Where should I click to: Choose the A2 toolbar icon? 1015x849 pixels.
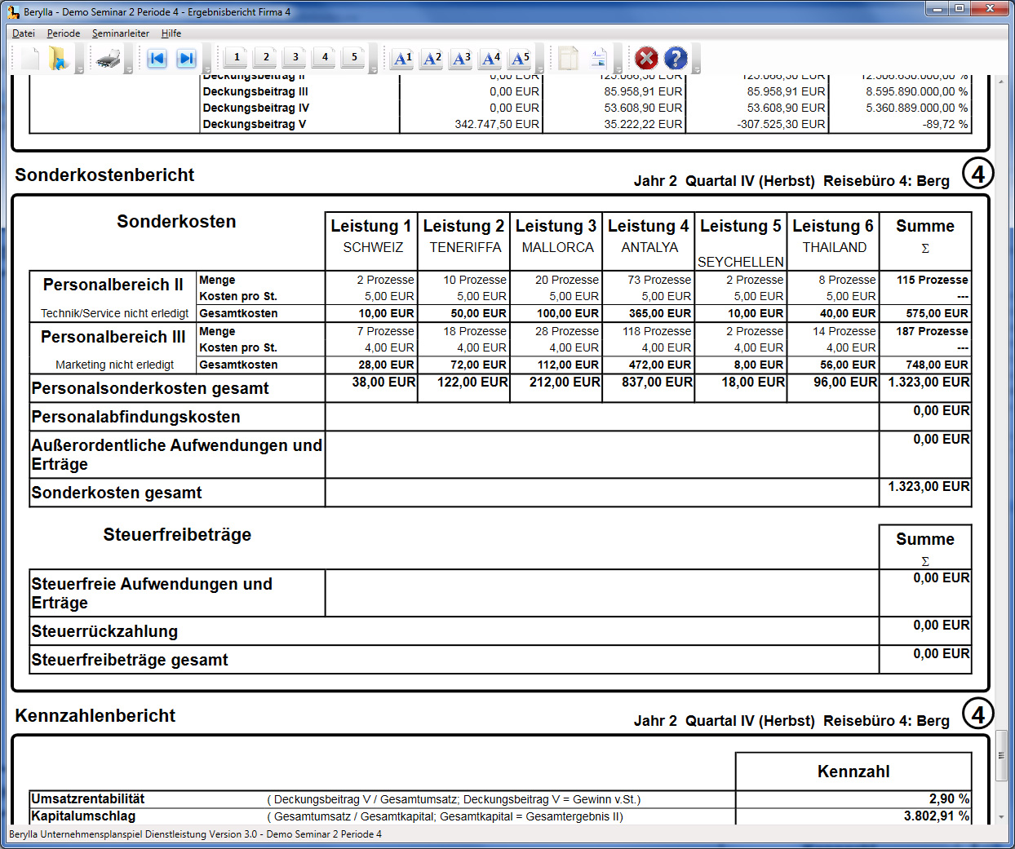[x=432, y=58]
